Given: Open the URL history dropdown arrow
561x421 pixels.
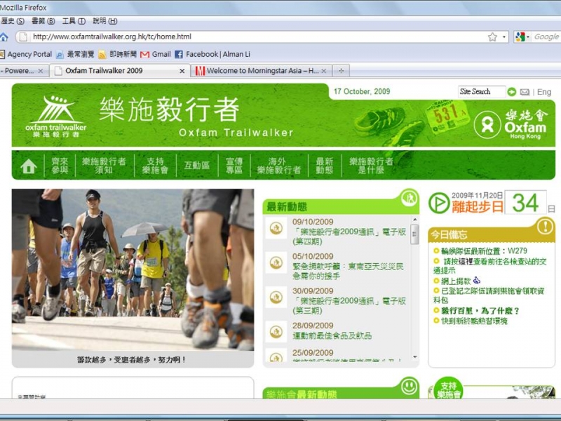Looking at the screenshot, I should click(503, 37).
